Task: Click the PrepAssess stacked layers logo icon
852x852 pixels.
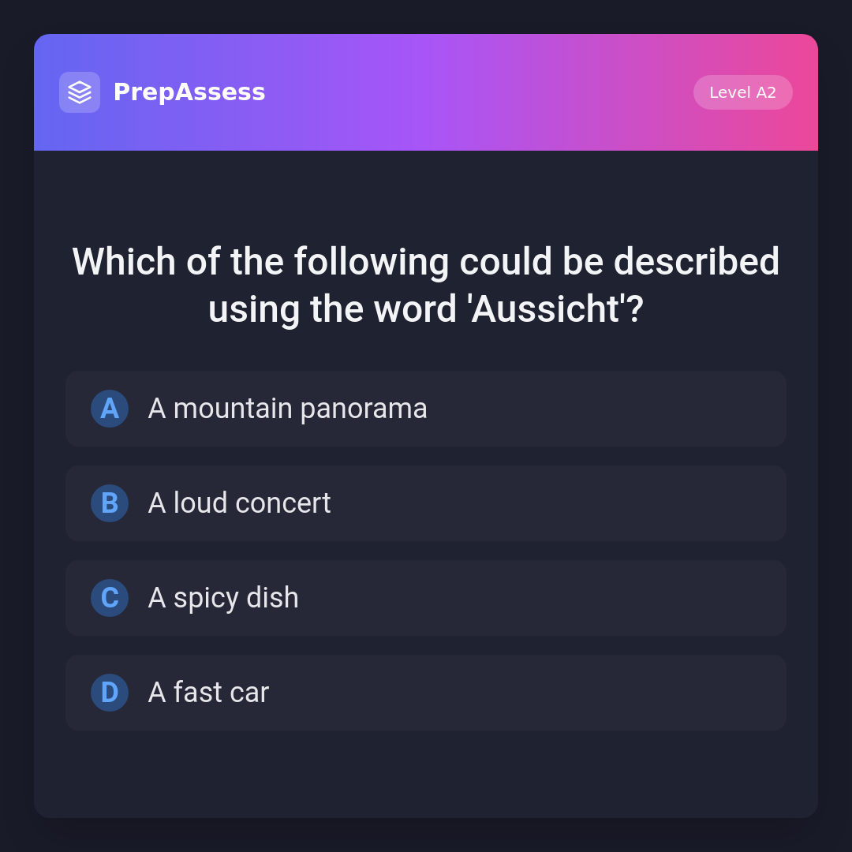Action: [80, 92]
